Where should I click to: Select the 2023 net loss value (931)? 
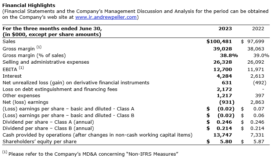[228, 102]
